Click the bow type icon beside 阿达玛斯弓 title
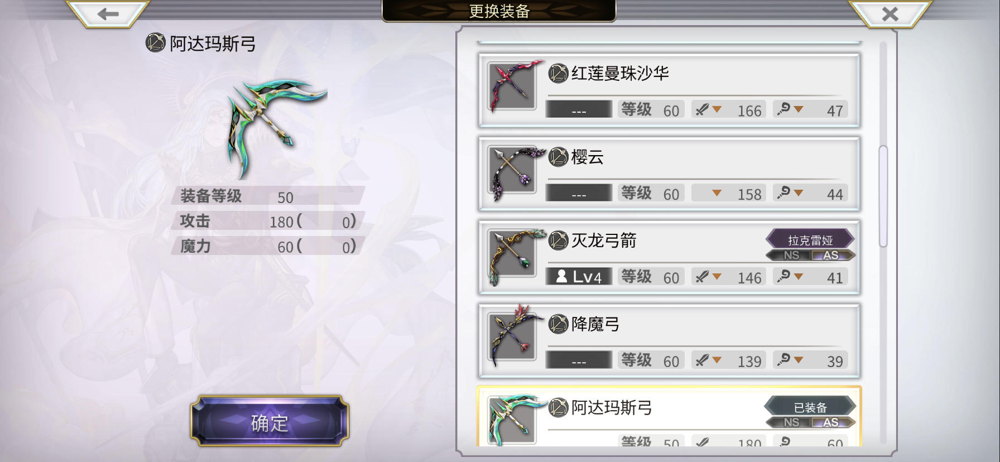Image resolution: width=1000 pixels, height=462 pixels. tap(156, 43)
